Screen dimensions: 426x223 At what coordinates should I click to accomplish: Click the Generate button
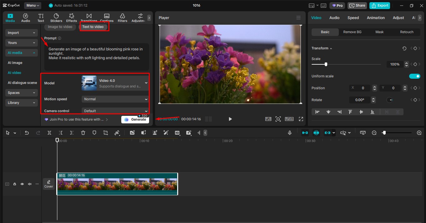[135, 119]
